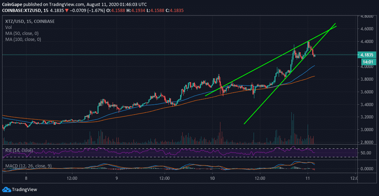Open the MA (100, close, 0) indicator label
Image resolution: width=379 pixels, height=196 pixels.
pos(24,39)
